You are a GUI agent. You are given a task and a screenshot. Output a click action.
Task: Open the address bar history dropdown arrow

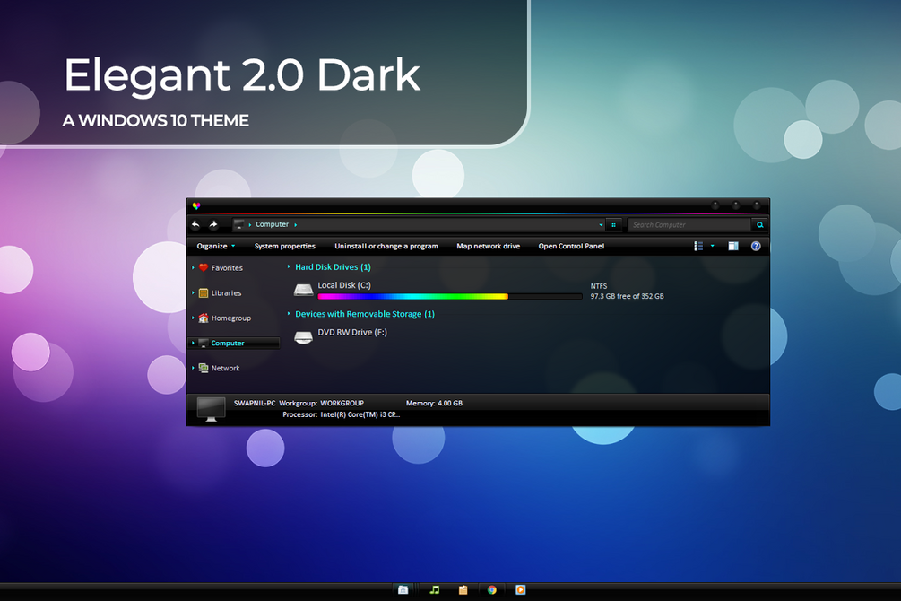tap(601, 225)
